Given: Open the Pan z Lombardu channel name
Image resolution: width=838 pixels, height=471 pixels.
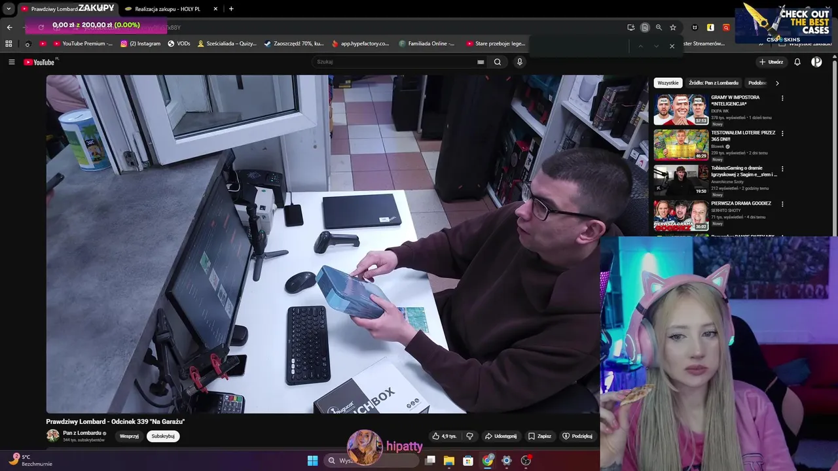Looking at the screenshot, I should [x=82, y=433].
